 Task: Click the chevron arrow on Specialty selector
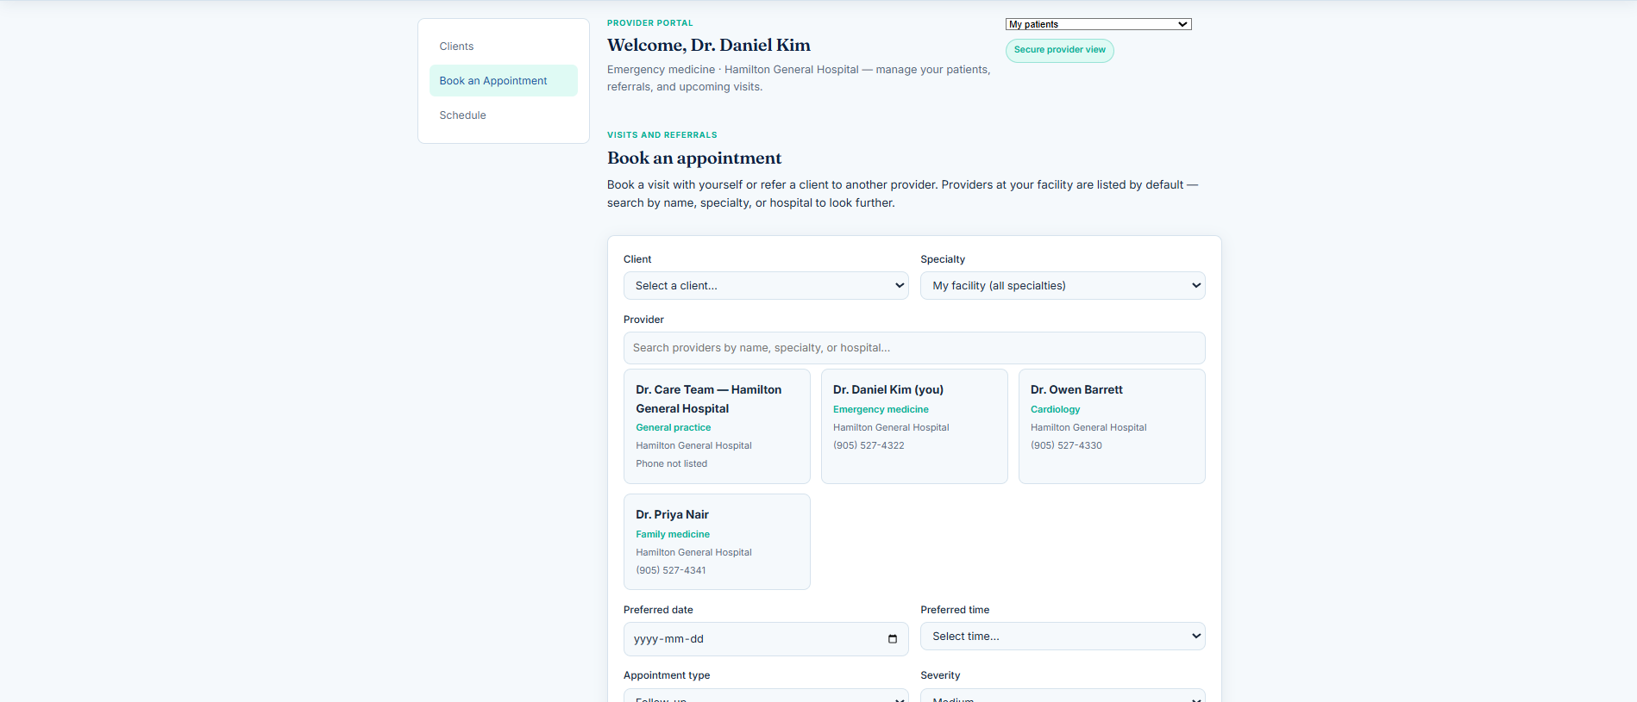pos(1196,286)
